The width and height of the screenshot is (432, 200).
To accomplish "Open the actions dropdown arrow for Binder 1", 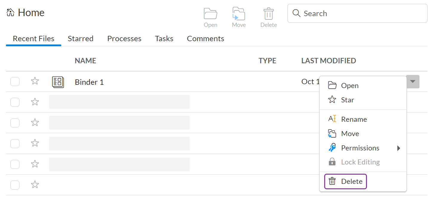I will click(x=413, y=81).
